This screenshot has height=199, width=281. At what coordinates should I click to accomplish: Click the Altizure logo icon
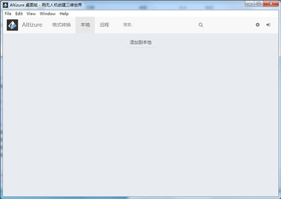click(12, 25)
